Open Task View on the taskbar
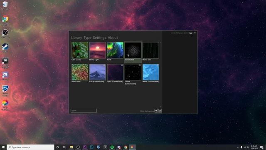This screenshot has height=150, width=266. 64,147
